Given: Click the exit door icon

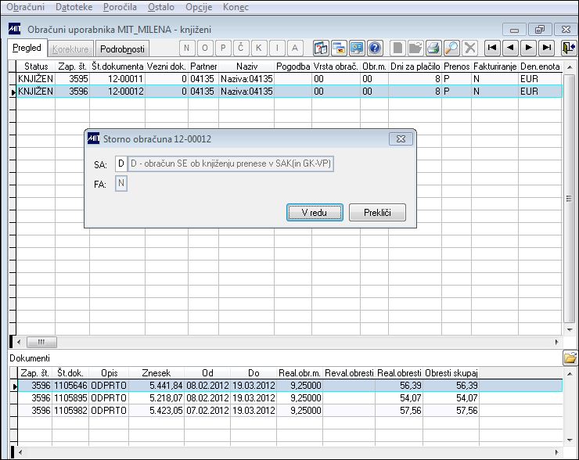Looking at the screenshot, I should tap(569, 48).
